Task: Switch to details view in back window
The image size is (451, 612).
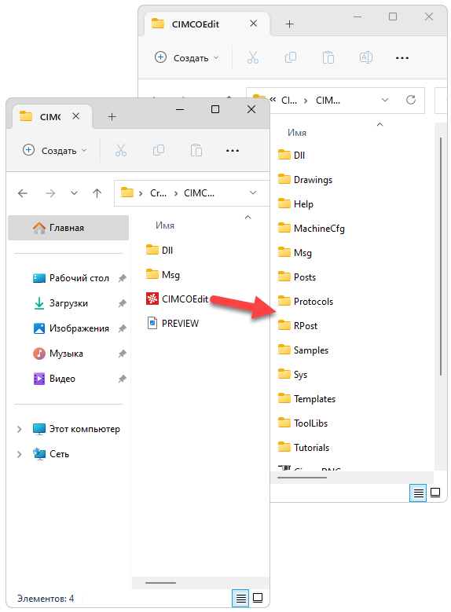Action: tap(418, 493)
